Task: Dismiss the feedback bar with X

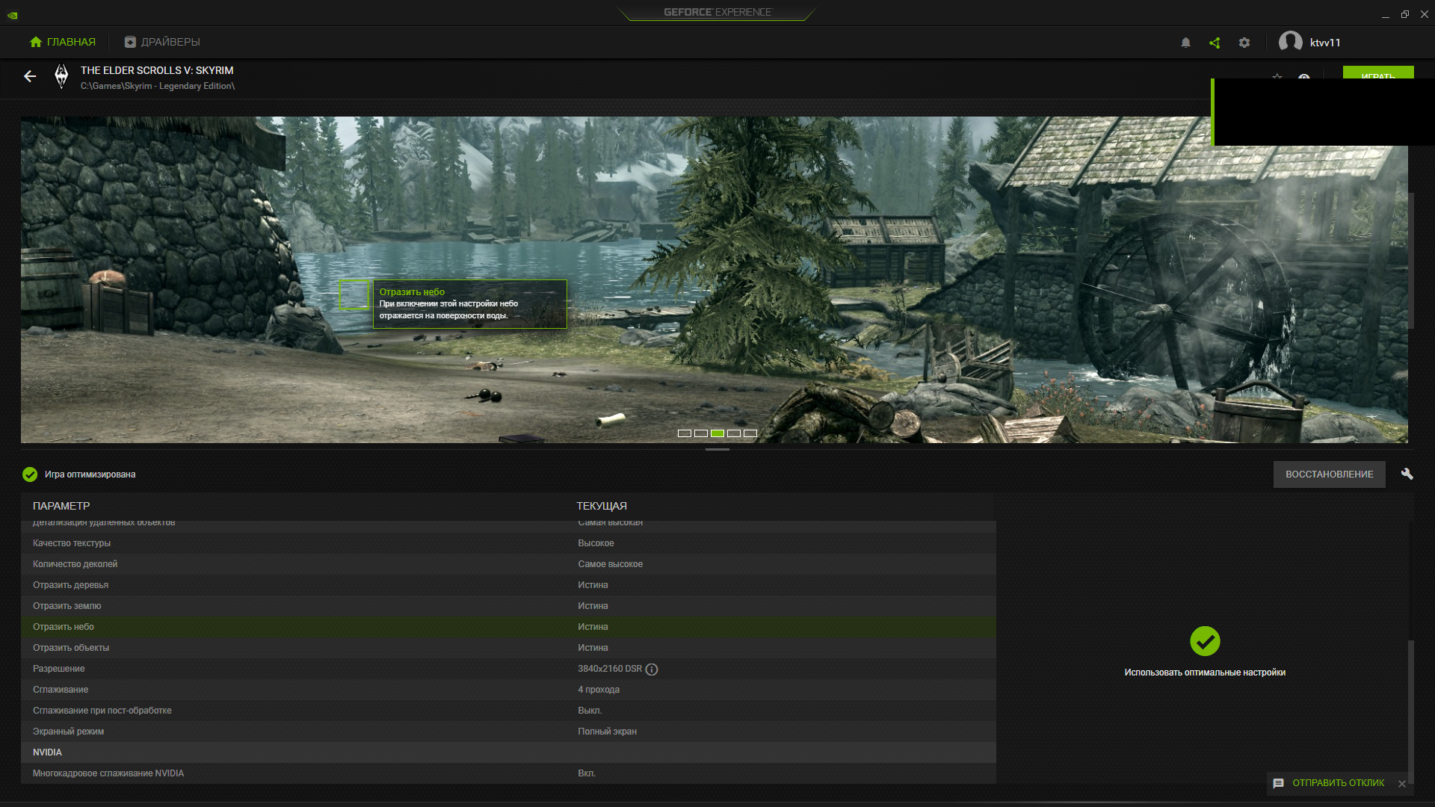Action: (x=1402, y=784)
